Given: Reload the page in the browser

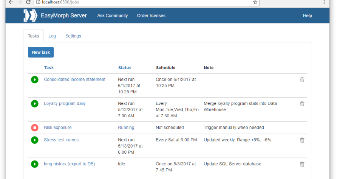Looking at the screenshot, I should 28,2.
